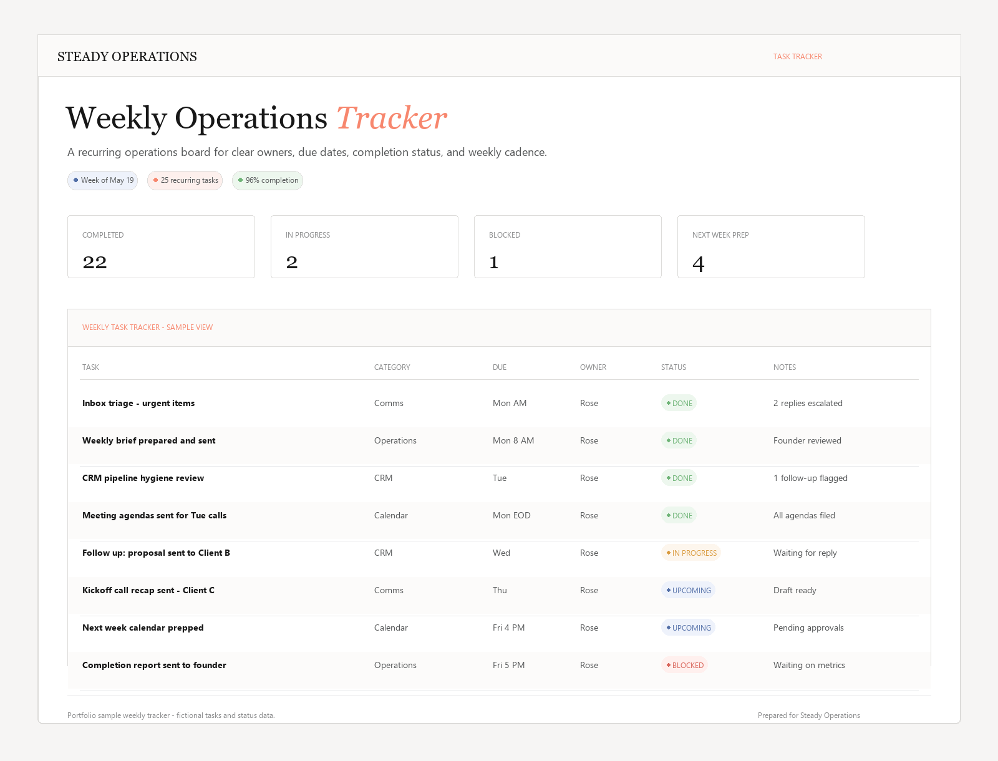Select task 'Follow up: proposal sent to Client B'
This screenshot has width=998, height=761.
[156, 553]
